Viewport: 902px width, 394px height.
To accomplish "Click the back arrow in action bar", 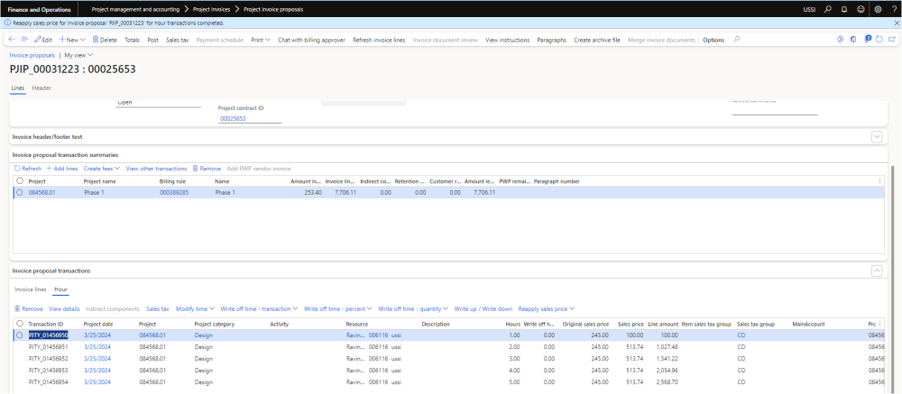I will tap(12, 40).
